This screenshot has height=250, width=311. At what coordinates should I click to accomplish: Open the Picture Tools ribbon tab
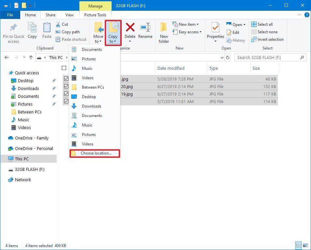(x=95, y=15)
